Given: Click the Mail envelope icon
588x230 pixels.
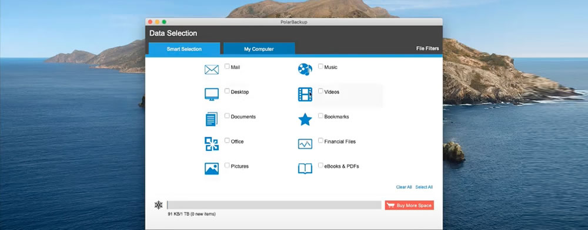Looking at the screenshot, I should [212, 70].
